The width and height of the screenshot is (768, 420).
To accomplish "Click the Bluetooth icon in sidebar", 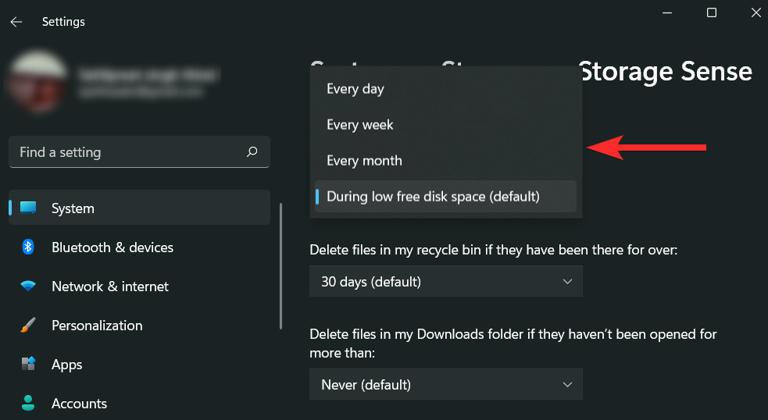I will (28, 247).
